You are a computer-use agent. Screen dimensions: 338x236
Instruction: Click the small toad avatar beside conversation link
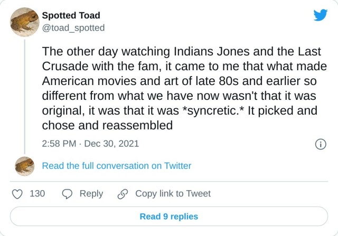(x=24, y=166)
